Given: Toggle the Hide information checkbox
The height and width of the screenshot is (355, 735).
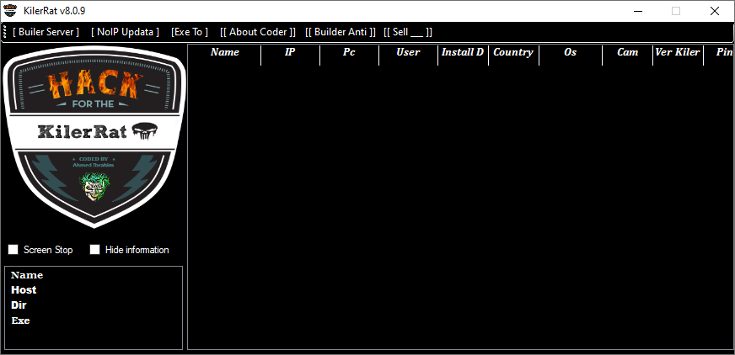Looking at the screenshot, I should coord(95,250).
